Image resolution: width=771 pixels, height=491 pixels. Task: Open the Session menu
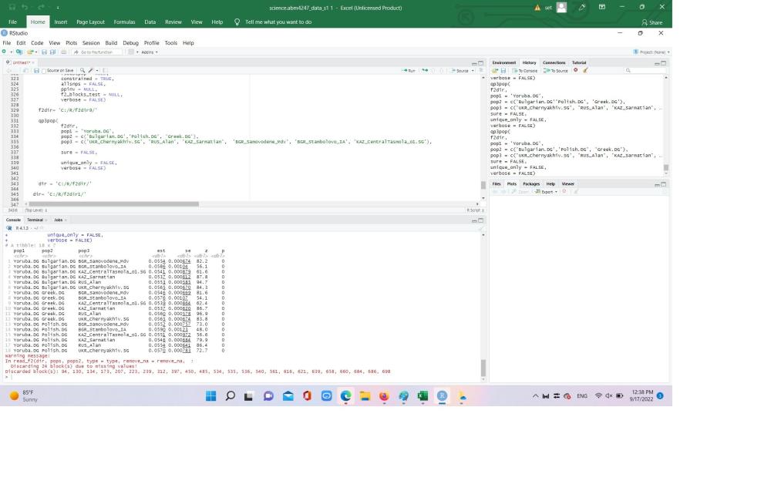[90, 43]
